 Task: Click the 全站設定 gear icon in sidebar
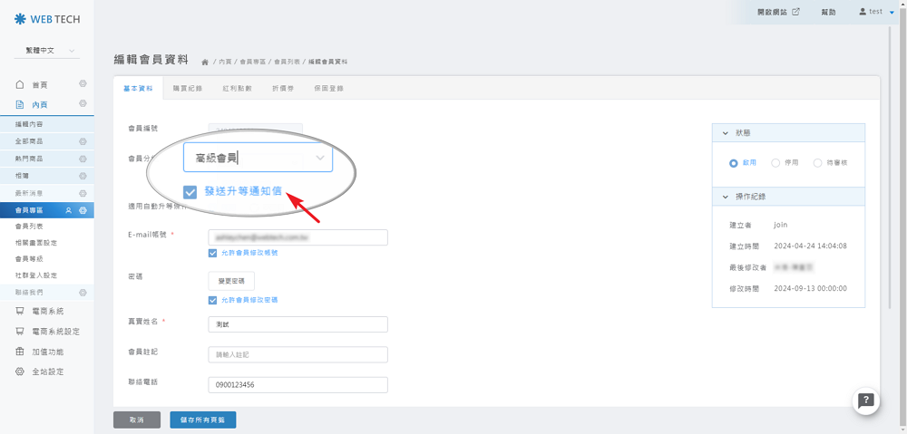[20, 372]
